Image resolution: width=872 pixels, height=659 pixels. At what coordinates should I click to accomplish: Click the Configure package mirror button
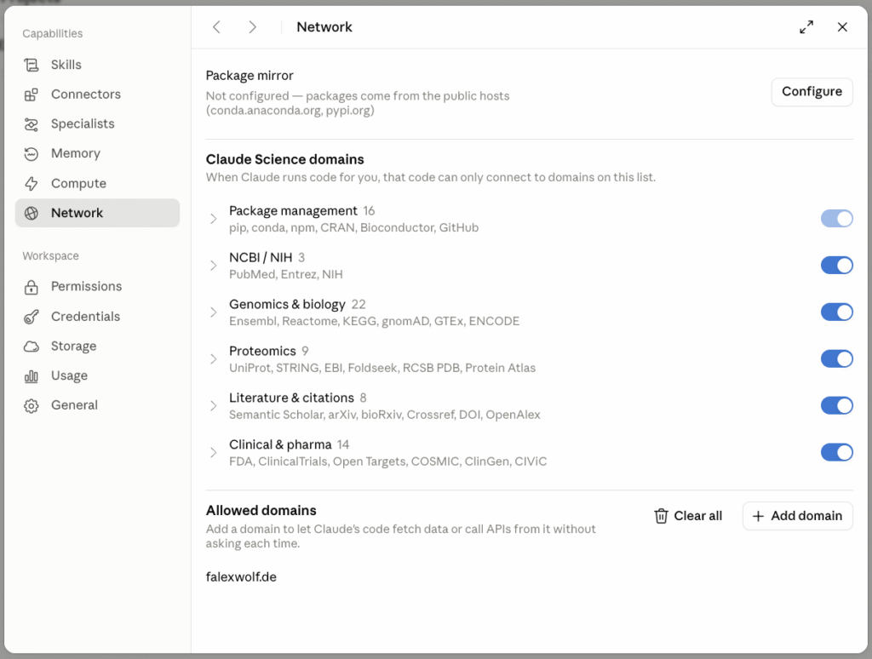pyautogui.click(x=812, y=92)
